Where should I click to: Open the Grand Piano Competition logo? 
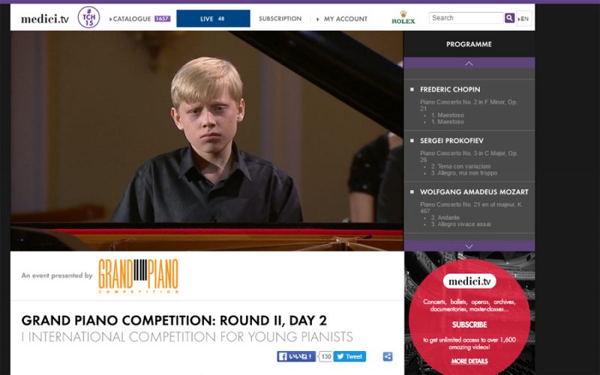[139, 275]
